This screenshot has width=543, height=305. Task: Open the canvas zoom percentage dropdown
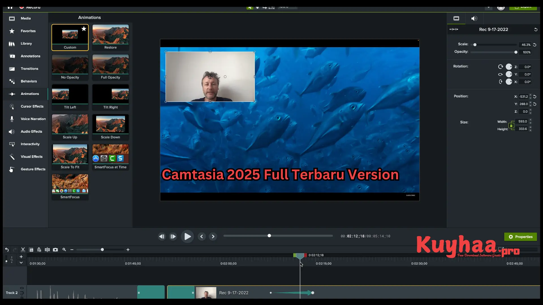pyautogui.click(x=288, y=8)
